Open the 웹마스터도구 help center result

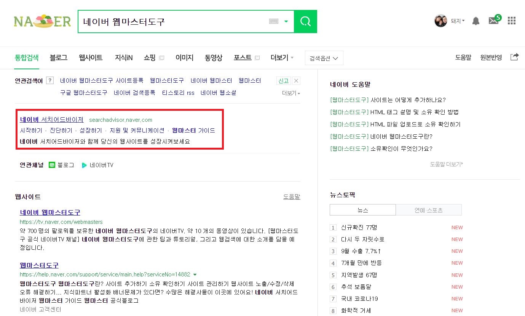39,265
